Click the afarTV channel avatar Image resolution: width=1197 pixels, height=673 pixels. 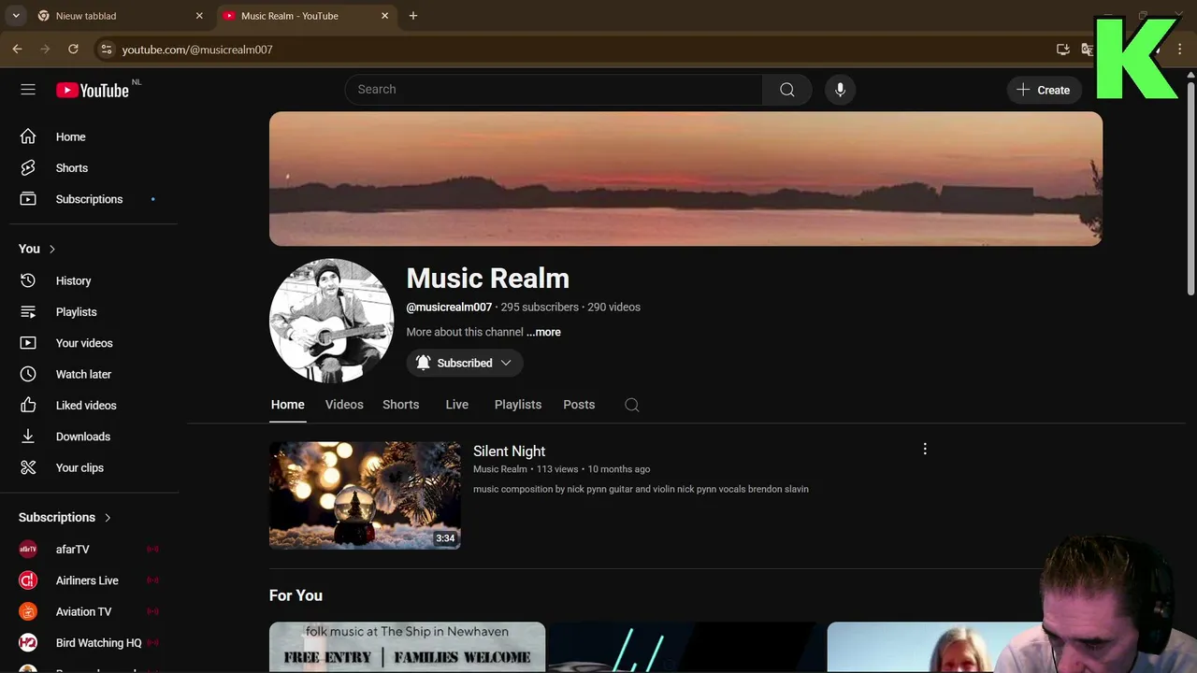[x=28, y=550]
